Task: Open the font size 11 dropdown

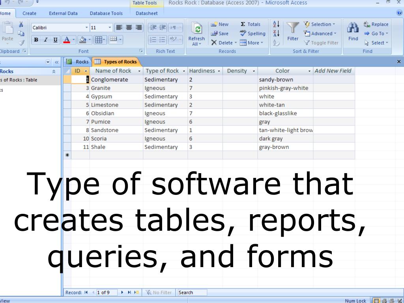Action: 110,27
